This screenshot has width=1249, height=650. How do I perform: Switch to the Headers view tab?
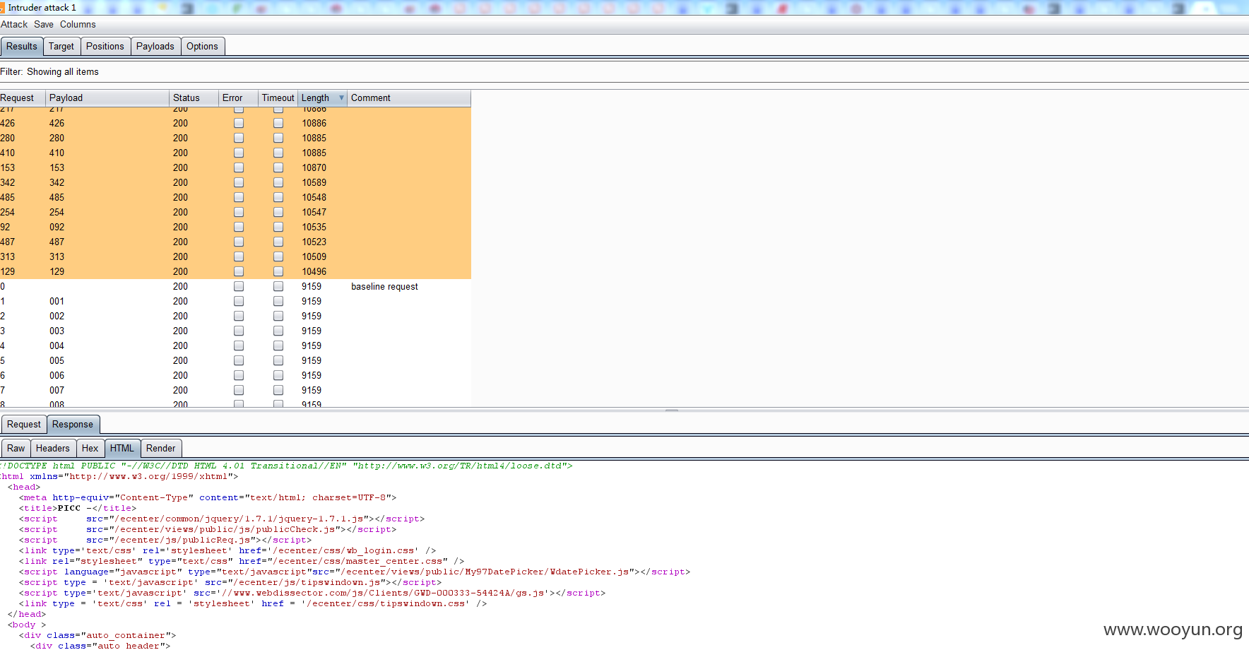[53, 449]
